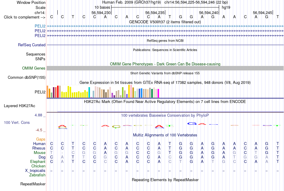Viewport: 284px width, 191px height.
Task: Open 'Publications: Sequences in Scientific Articles' title
Action: click(165, 50)
